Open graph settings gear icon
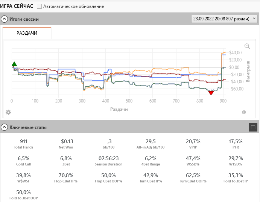The height and width of the screenshot is (202, 260). click(x=8, y=112)
